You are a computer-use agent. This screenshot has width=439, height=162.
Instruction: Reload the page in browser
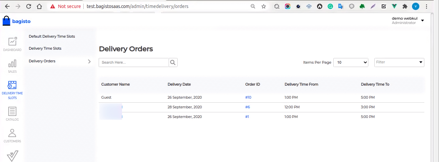29,6
